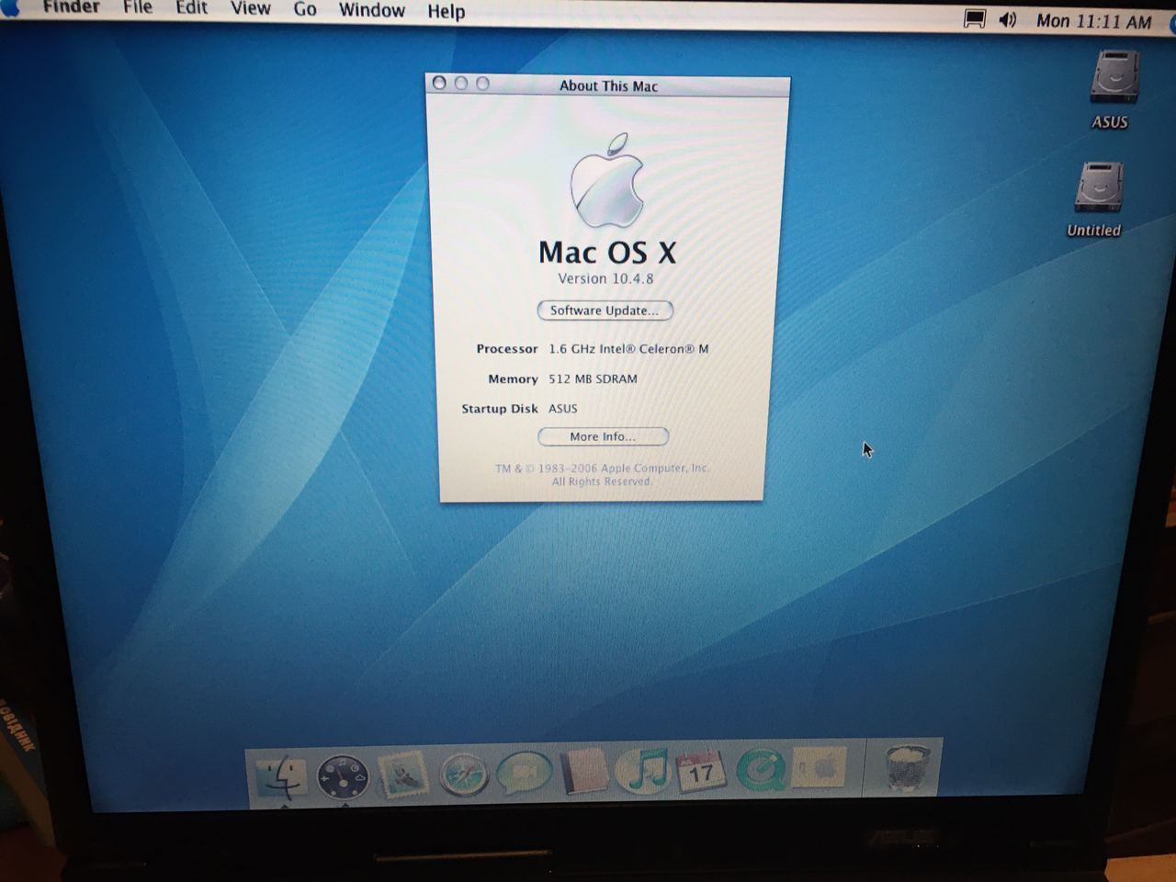Click the Apple logo in About window
Viewport: 1176px width, 882px height.
click(606, 181)
